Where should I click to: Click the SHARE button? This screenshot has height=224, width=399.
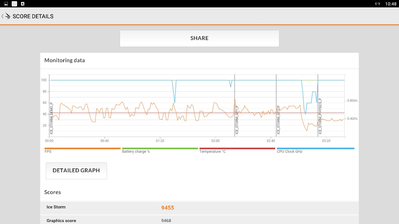(199, 38)
